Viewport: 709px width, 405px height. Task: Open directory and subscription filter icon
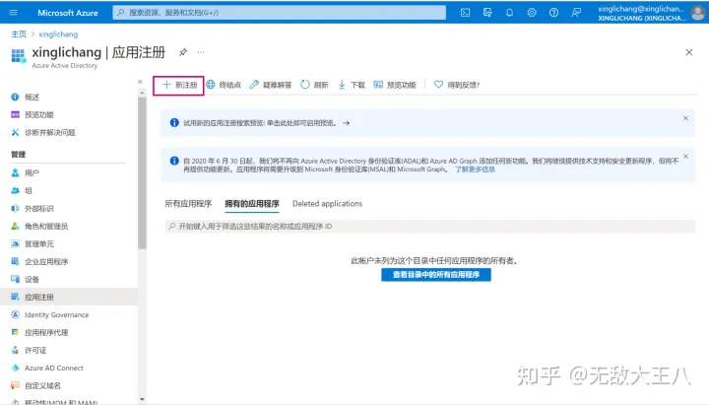(x=487, y=13)
